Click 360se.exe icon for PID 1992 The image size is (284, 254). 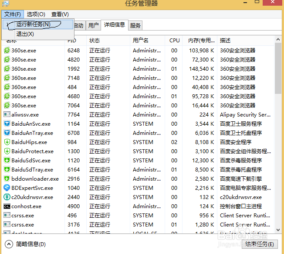click(7, 69)
